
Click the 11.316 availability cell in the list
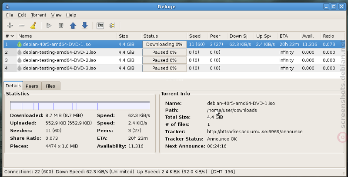[x=310, y=44]
